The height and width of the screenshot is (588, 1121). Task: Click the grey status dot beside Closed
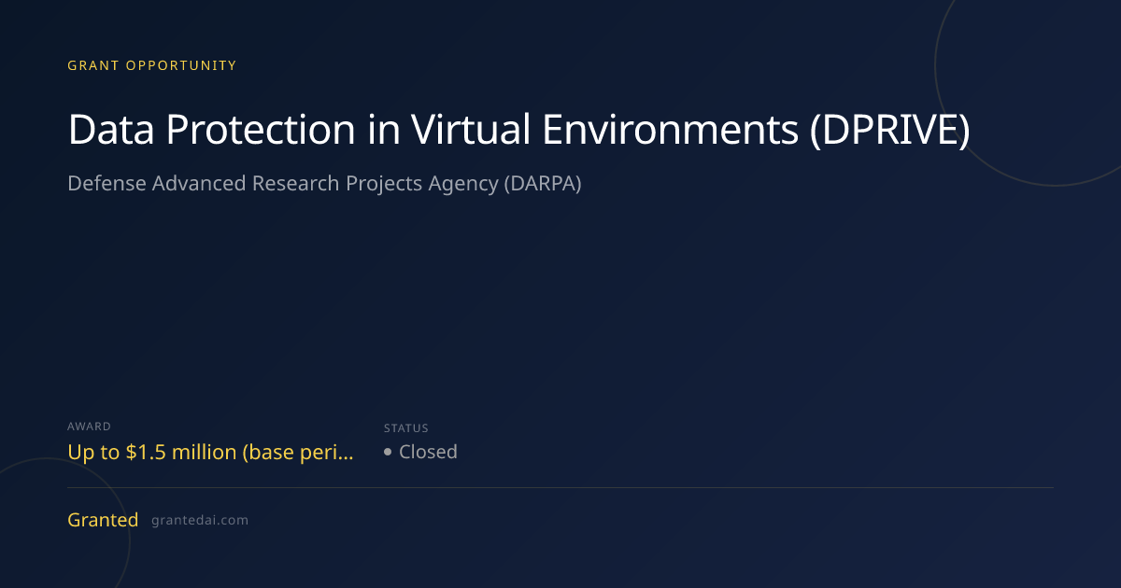pos(388,453)
